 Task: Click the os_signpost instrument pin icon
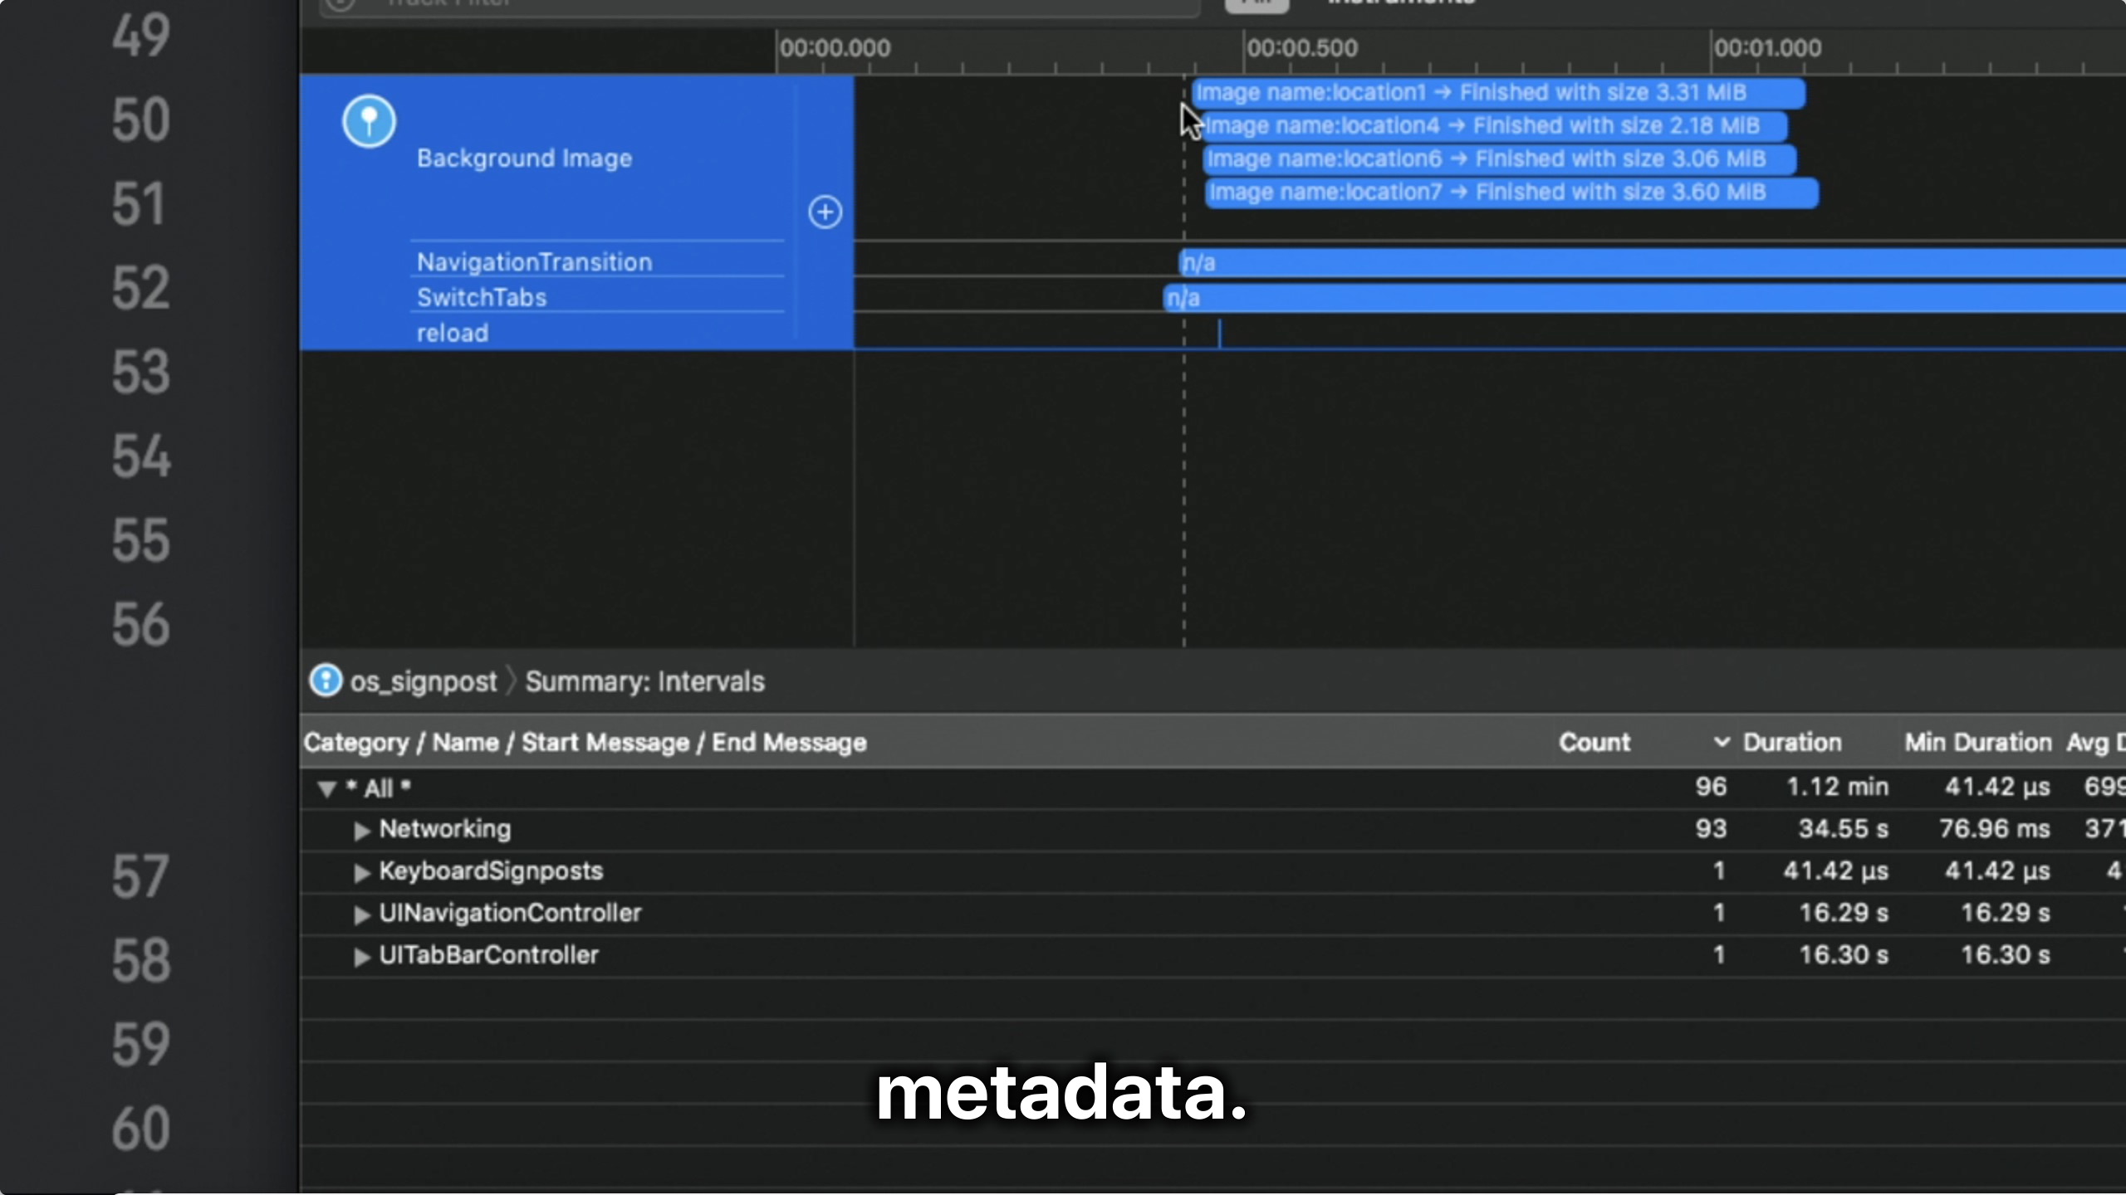[x=369, y=122]
